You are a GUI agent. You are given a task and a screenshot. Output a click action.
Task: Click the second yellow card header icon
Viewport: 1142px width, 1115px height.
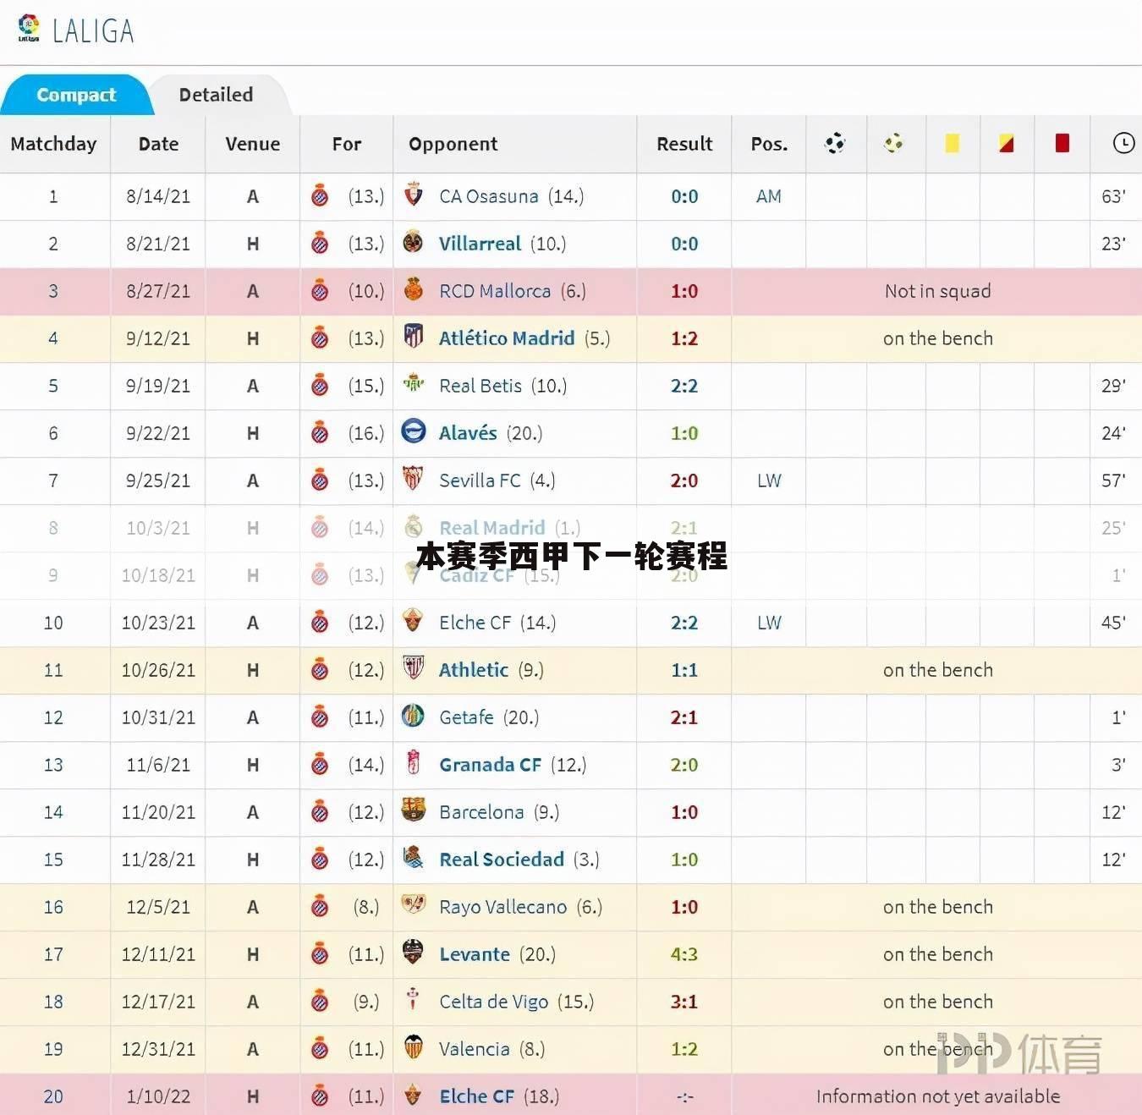(x=1006, y=144)
